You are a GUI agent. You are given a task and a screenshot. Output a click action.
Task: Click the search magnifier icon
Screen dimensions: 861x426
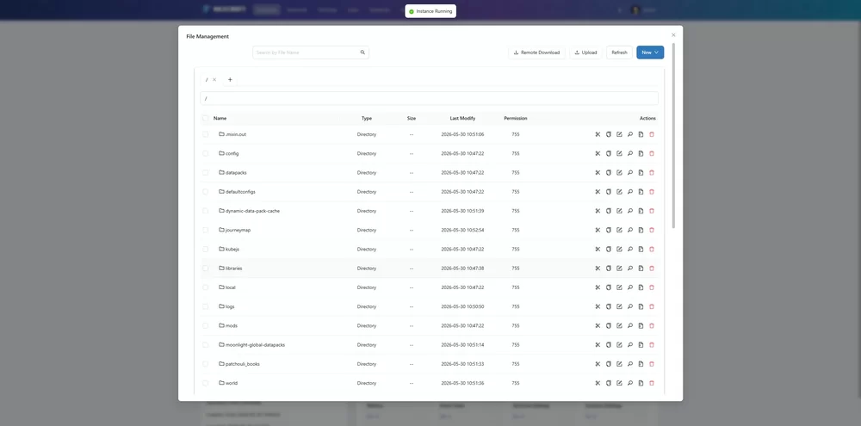click(x=362, y=52)
